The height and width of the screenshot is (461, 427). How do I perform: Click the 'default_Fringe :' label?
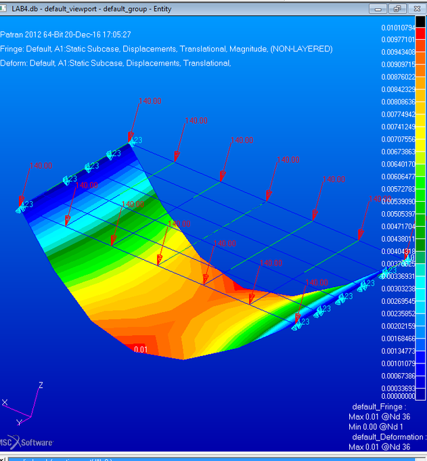click(x=379, y=407)
